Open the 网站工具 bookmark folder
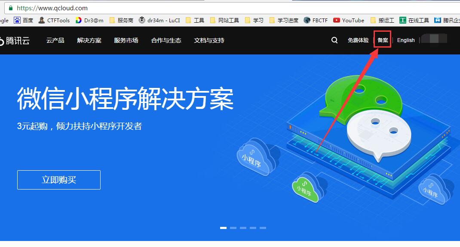The width and height of the screenshot is (460, 247). click(x=224, y=20)
